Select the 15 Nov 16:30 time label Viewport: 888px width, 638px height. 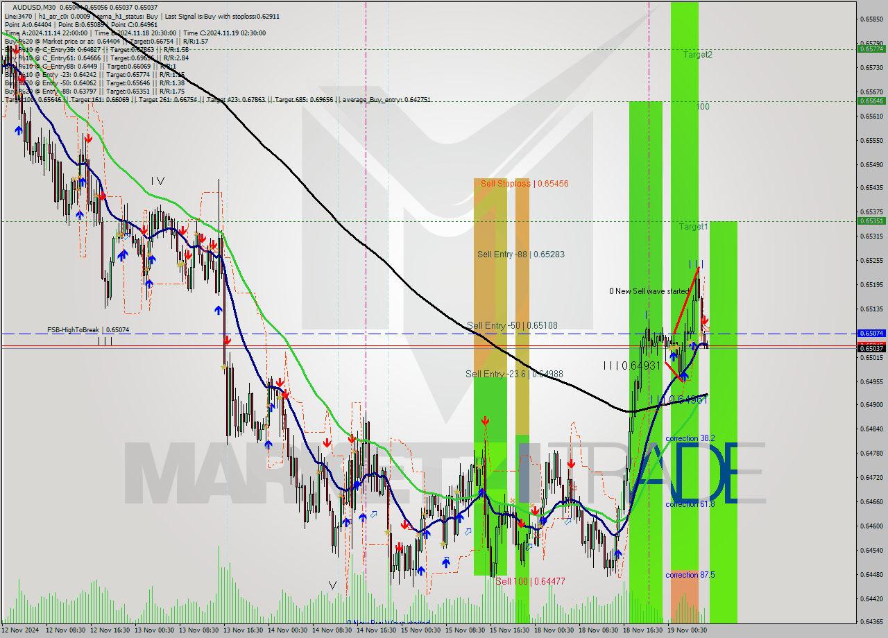(x=509, y=630)
